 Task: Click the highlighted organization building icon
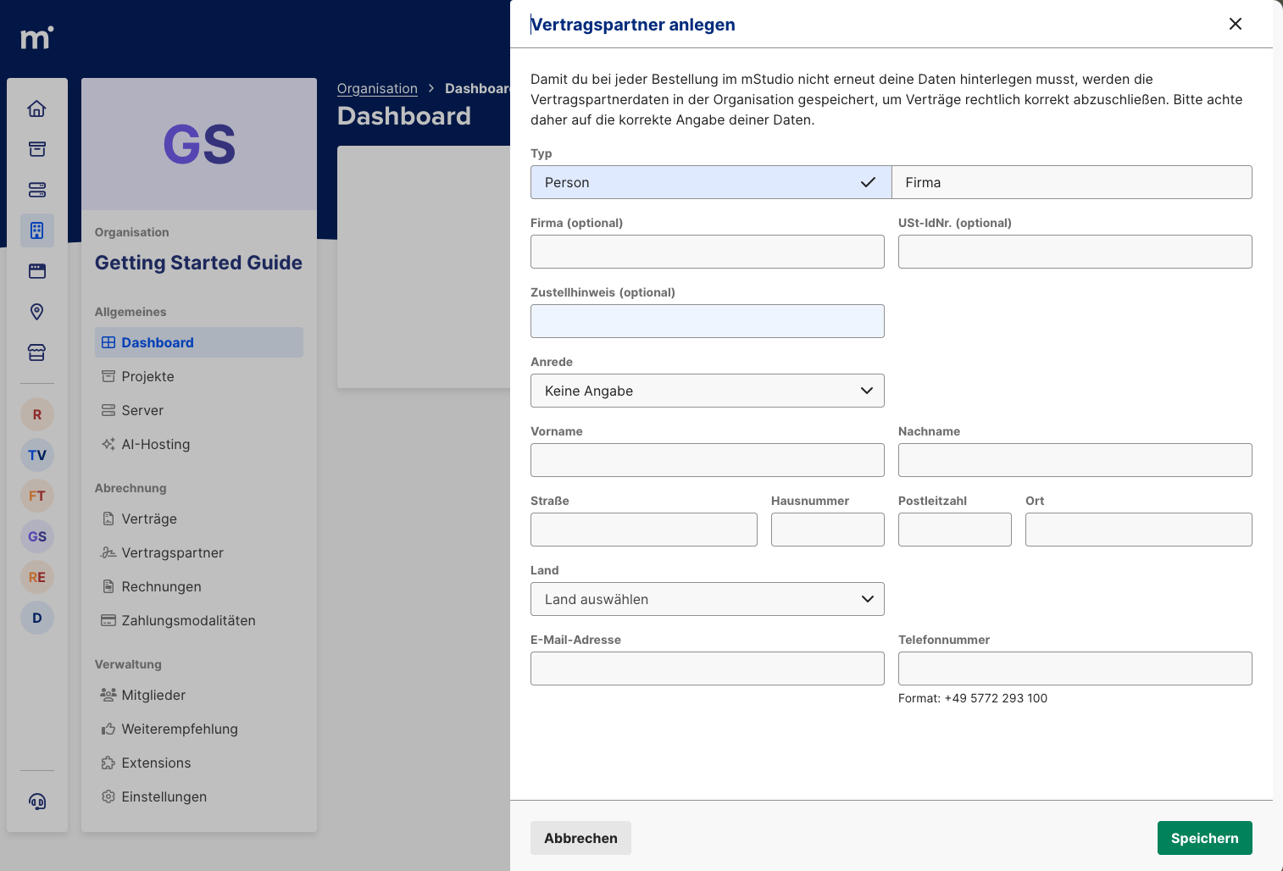(36, 230)
